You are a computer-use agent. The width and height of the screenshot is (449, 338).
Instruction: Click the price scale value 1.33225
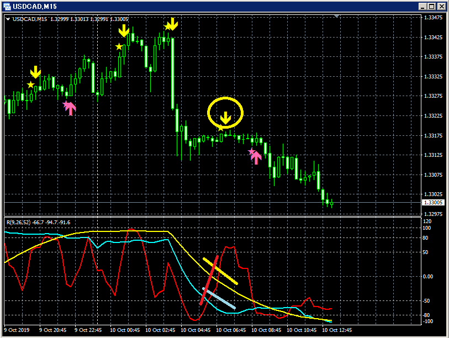[433, 116]
